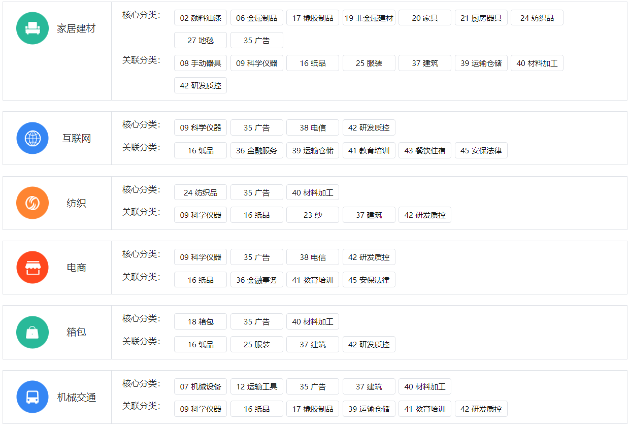Choose the 02 颜料油漆 tag

tap(201, 18)
